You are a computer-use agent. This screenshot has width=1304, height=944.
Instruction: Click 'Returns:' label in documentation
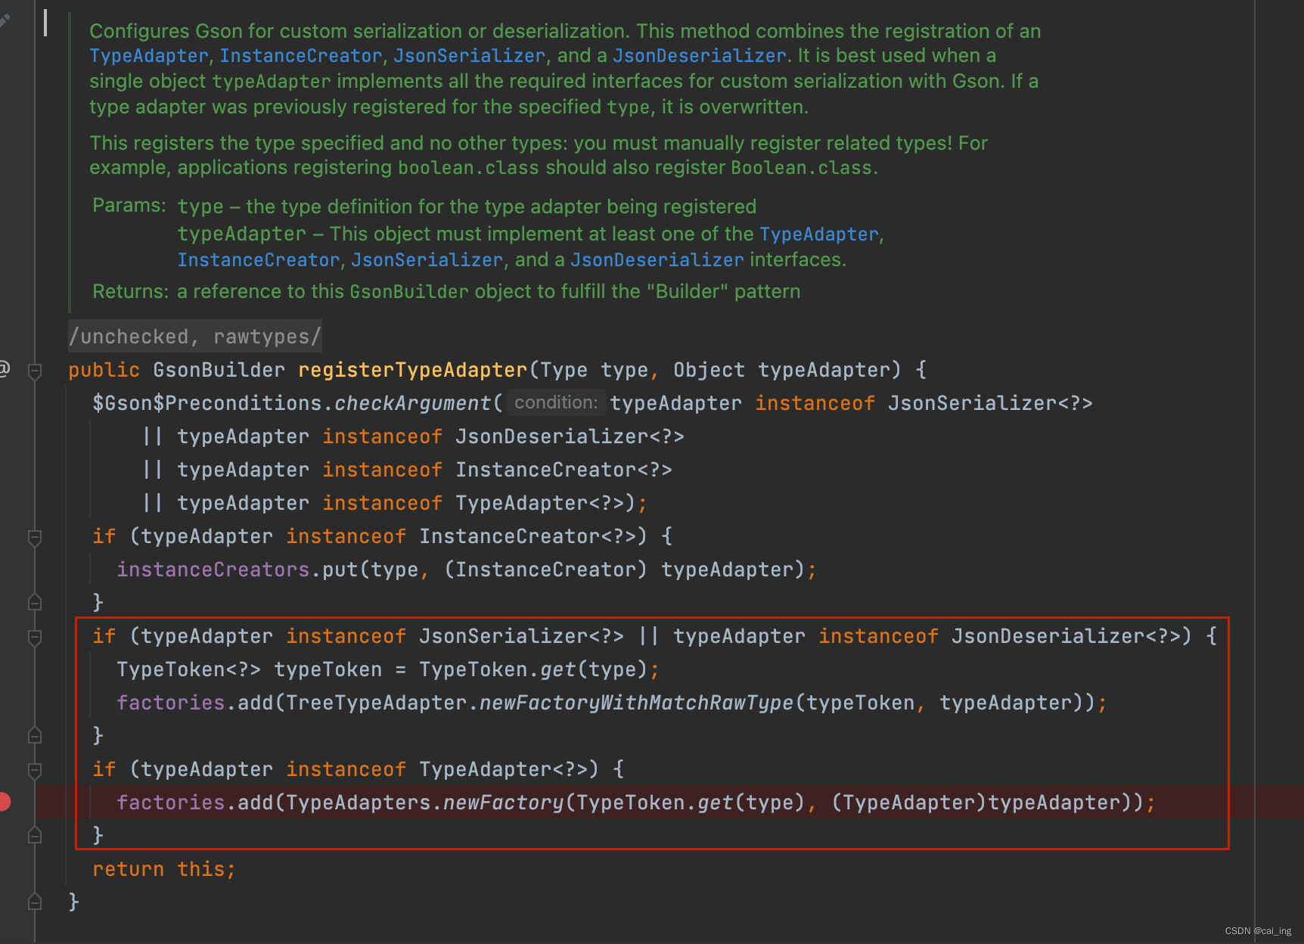130,291
